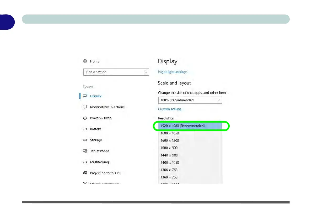
Task: Choose the 1440 × 900 resolution option
Action: [169, 155]
